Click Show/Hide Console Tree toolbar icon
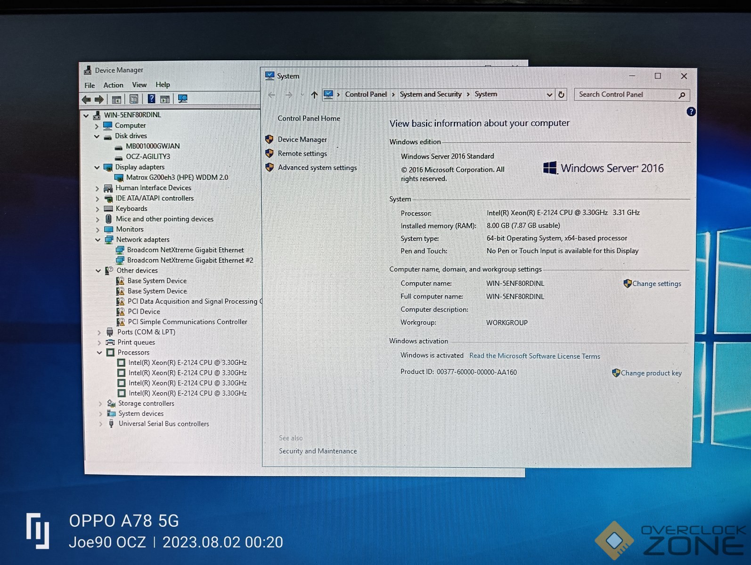Image resolution: width=751 pixels, height=565 pixels. click(116, 99)
